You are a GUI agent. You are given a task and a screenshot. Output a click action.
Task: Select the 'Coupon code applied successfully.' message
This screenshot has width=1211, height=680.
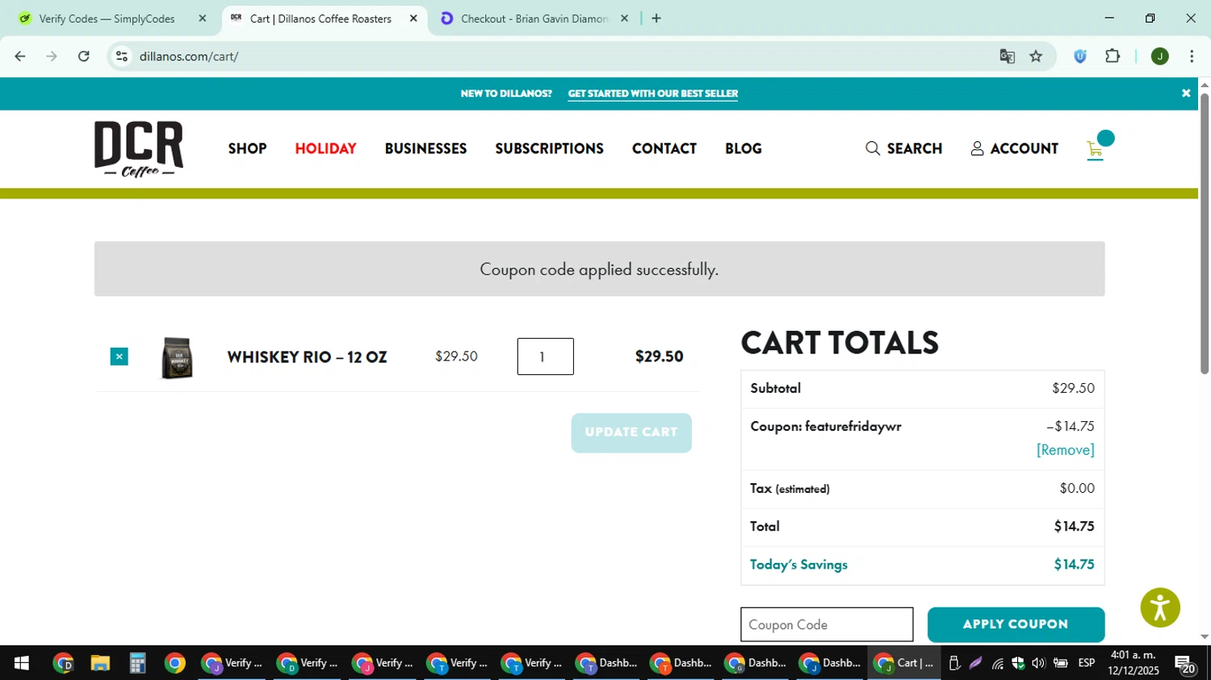(599, 269)
